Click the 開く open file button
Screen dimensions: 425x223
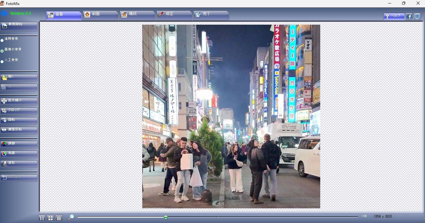click(x=19, y=77)
